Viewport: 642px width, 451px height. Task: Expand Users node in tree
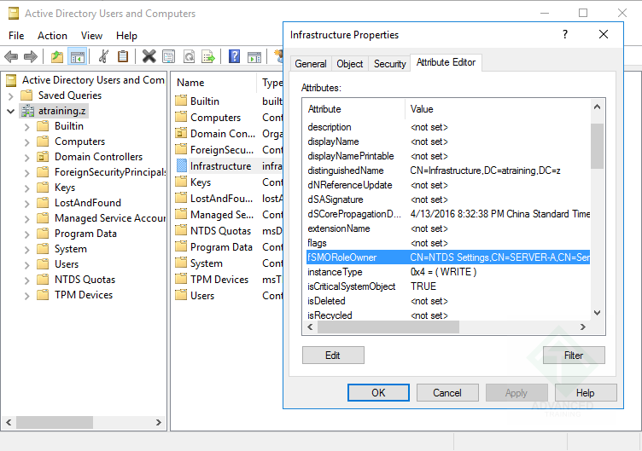click(27, 265)
